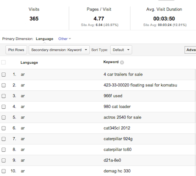Click keyword 'caterpillar tc60'
196x176 pixels.
[118, 149]
